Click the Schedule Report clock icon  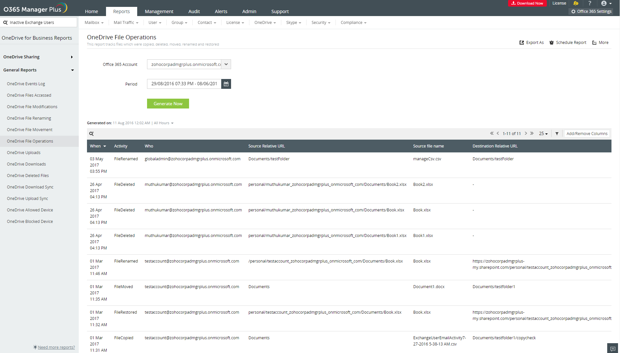[552, 43]
